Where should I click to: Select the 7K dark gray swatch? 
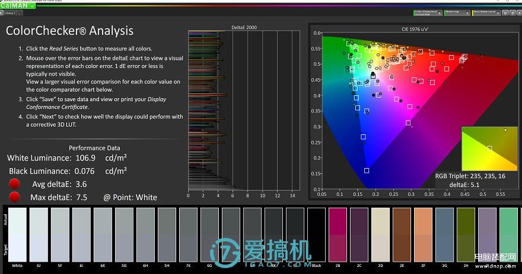[x=188, y=235]
